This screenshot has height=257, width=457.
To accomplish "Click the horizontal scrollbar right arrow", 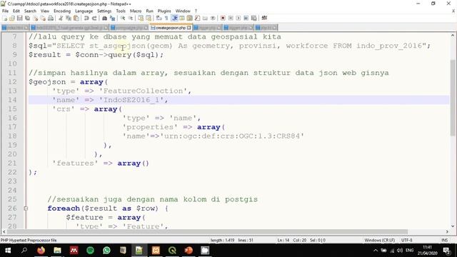I will pyautogui.click(x=448, y=231).
